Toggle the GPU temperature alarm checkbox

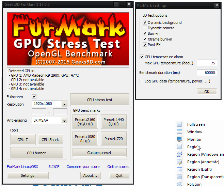click(142, 57)
